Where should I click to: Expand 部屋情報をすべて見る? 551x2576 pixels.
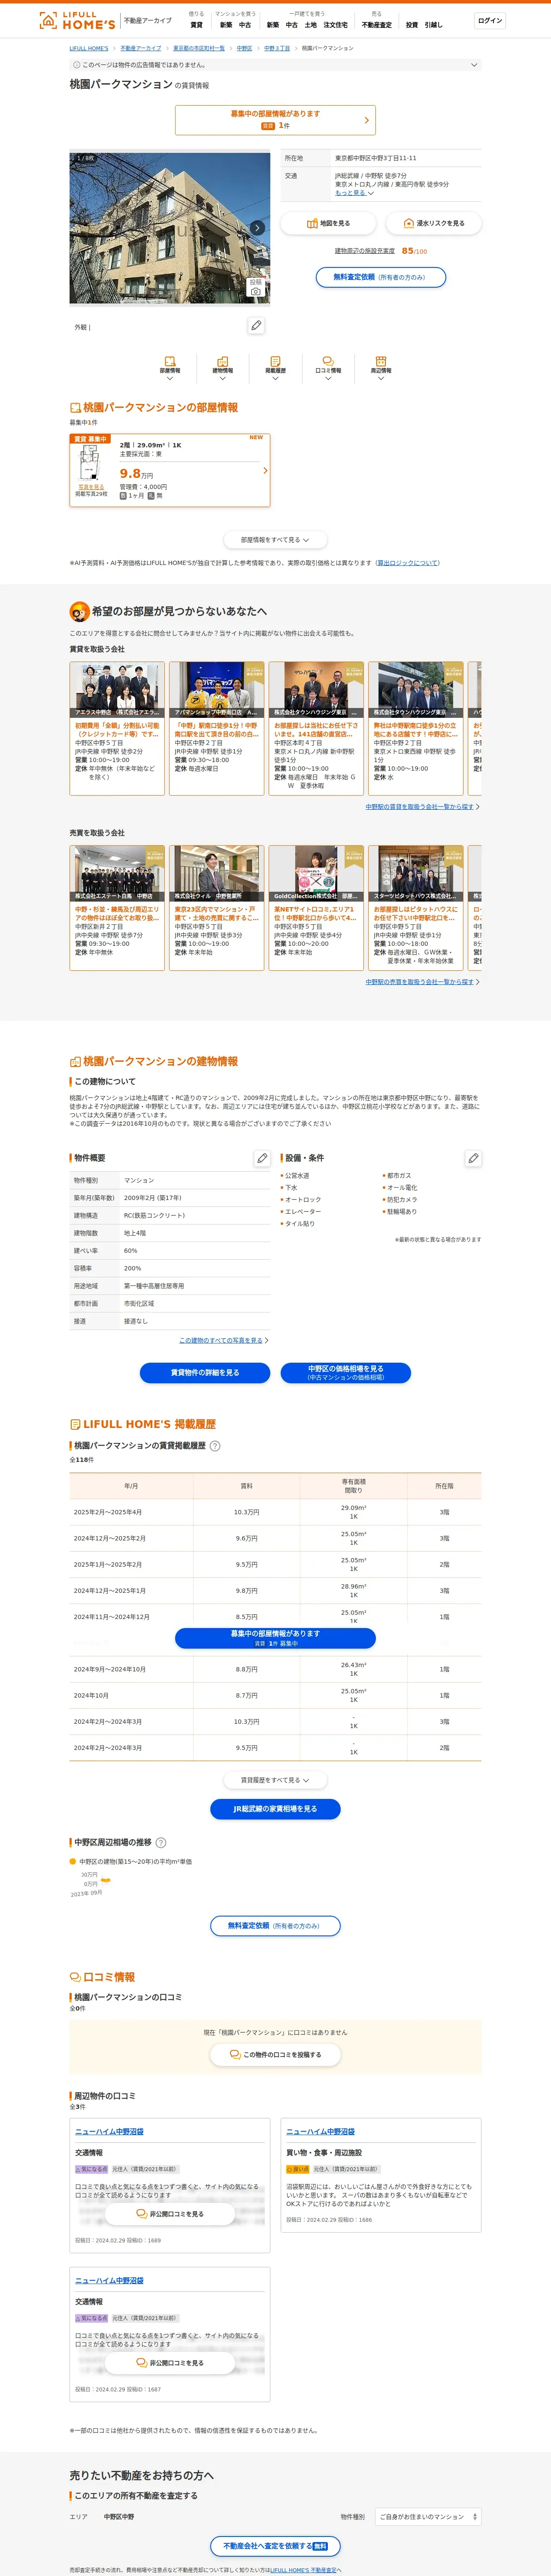275,540
